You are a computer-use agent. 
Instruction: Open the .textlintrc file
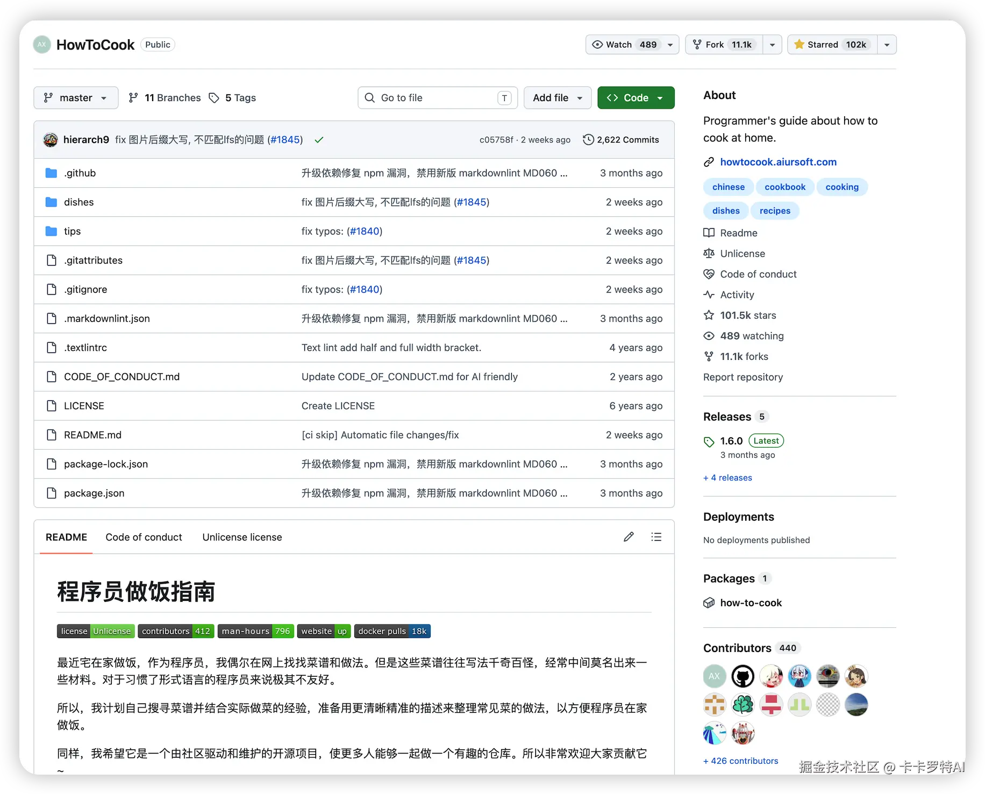85,348
